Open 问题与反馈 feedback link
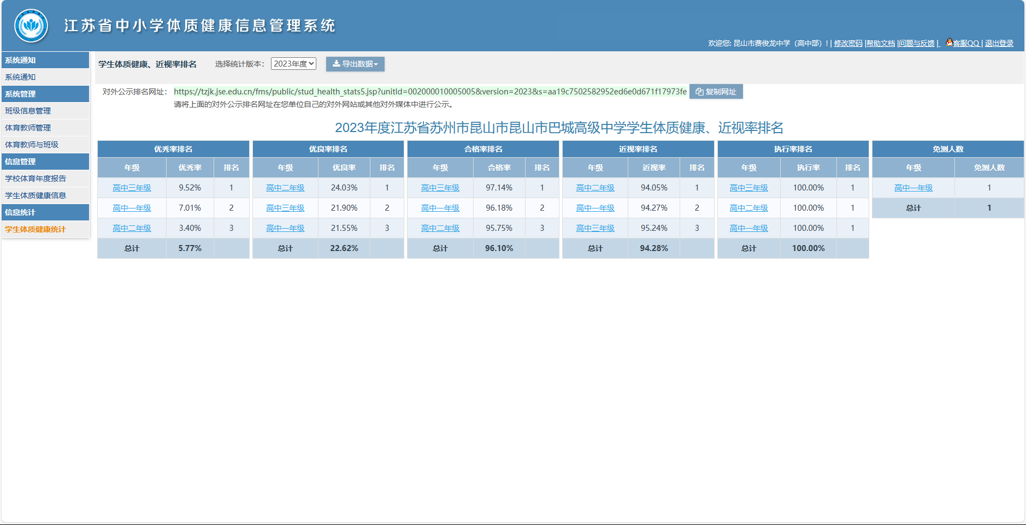 point(917,43)
